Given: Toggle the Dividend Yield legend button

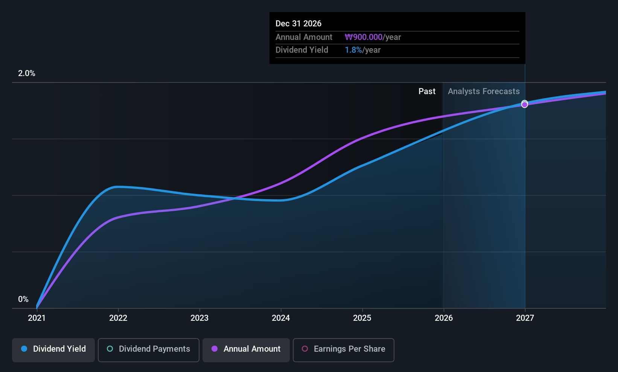Looking at the screenshot, I should 53,350.
